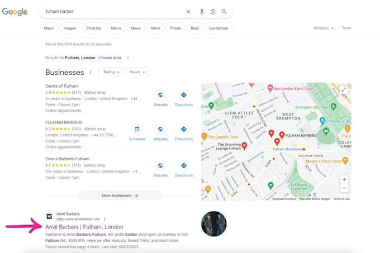Clear the search query with the X icon
The width and height of the screenshot is (380, 253).
[x=188, y=11]
